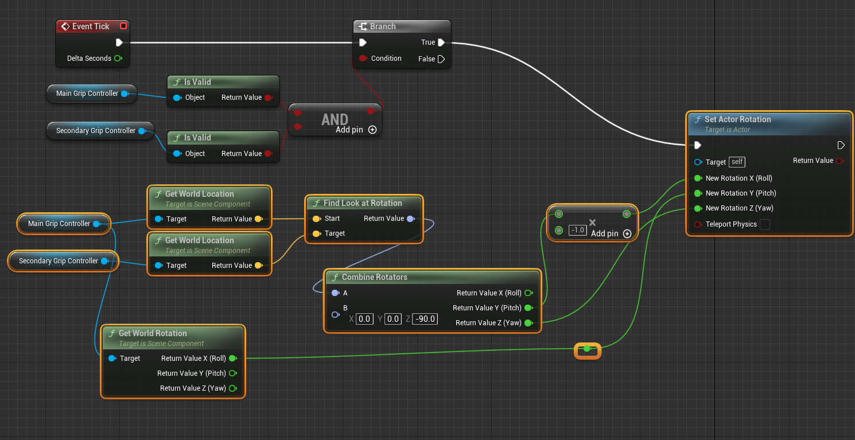Add pin to the multiply node

click(627, 233)
